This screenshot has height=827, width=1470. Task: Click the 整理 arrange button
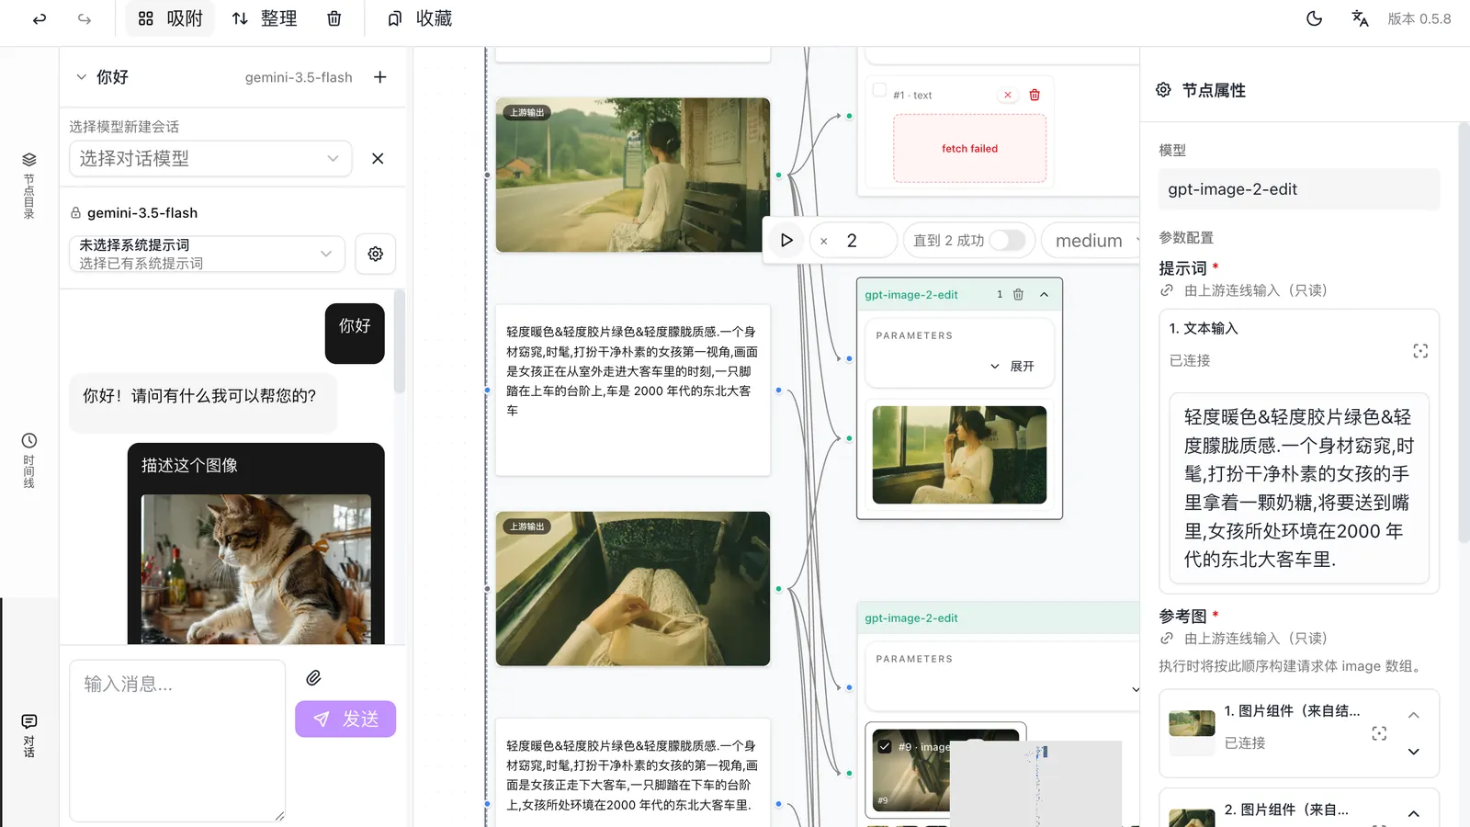pyautogui.click(x=265, y=18)
